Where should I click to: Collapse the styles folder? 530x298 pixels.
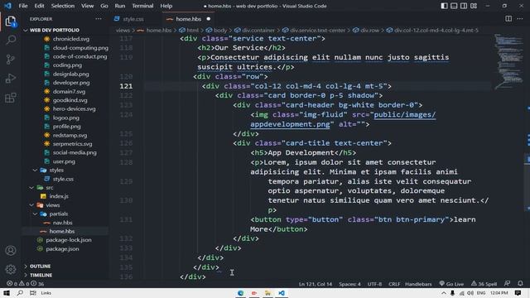point(55,170)
